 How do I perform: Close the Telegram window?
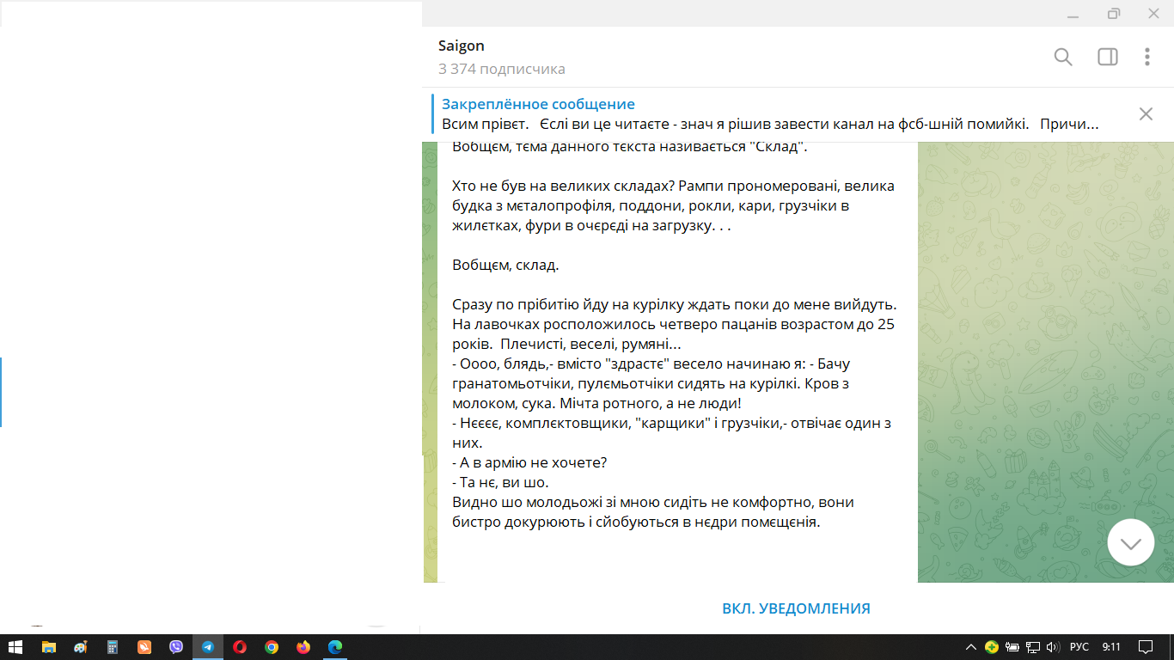(x=1153, y=13)
